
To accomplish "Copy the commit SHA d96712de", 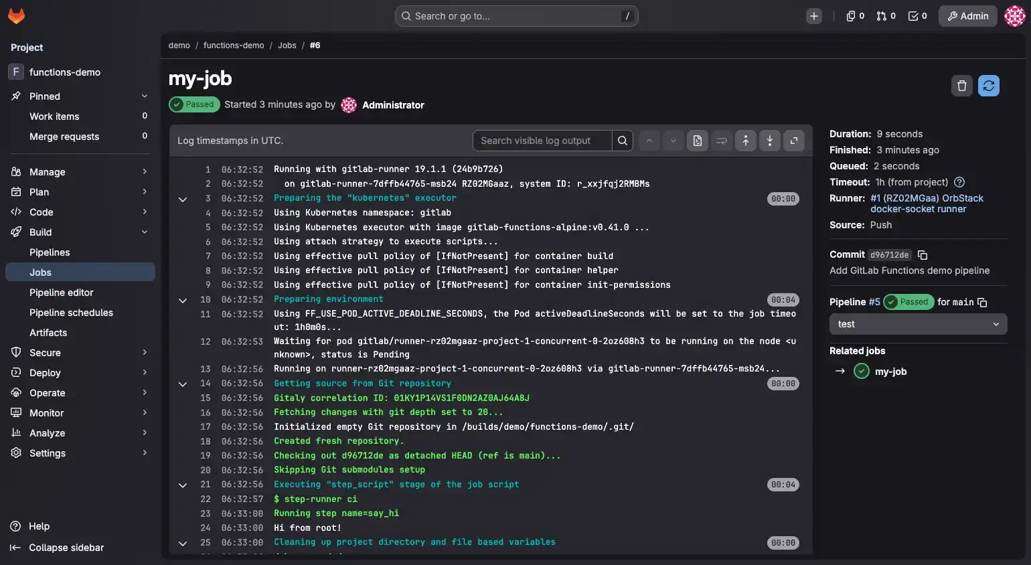I will 923,255.
